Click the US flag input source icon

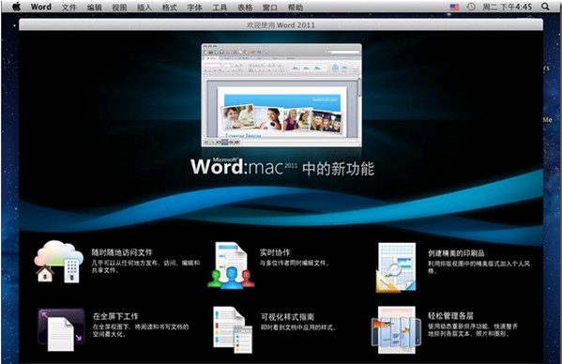454,7
